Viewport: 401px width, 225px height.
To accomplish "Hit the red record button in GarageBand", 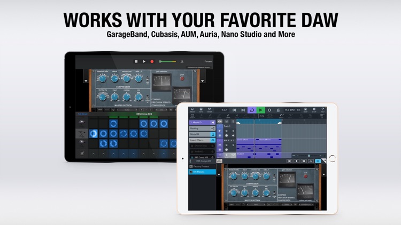I will [x=152, y=61].
